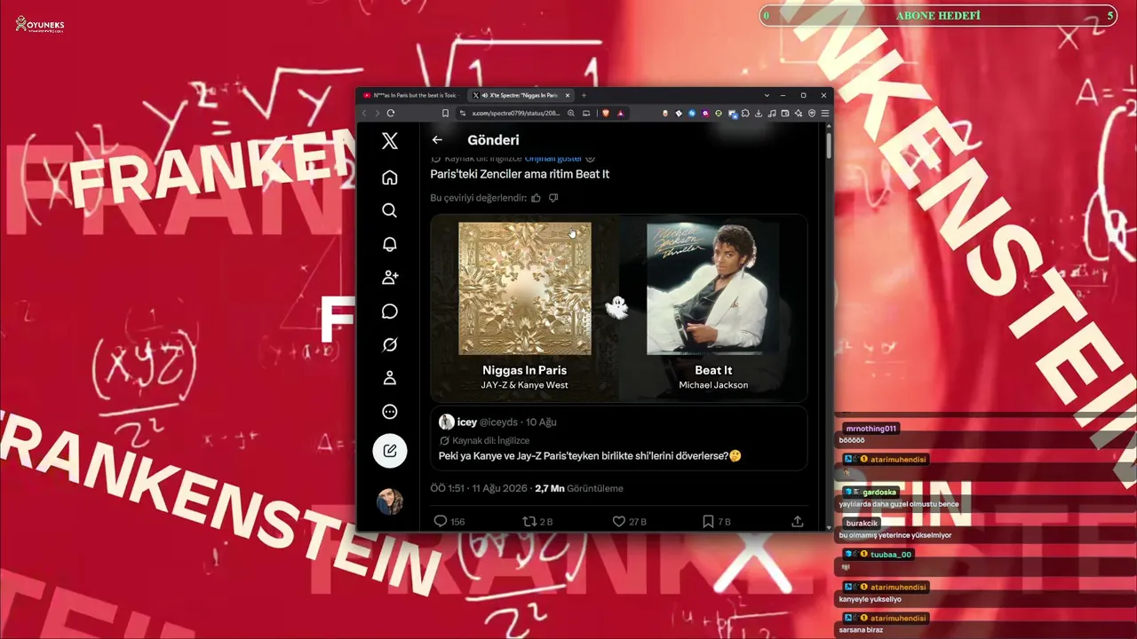Open the Notifications bell icon

[389, 244]
